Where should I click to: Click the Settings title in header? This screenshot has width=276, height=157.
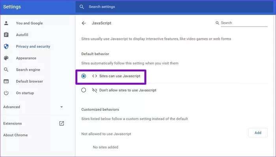click(12, 7)
